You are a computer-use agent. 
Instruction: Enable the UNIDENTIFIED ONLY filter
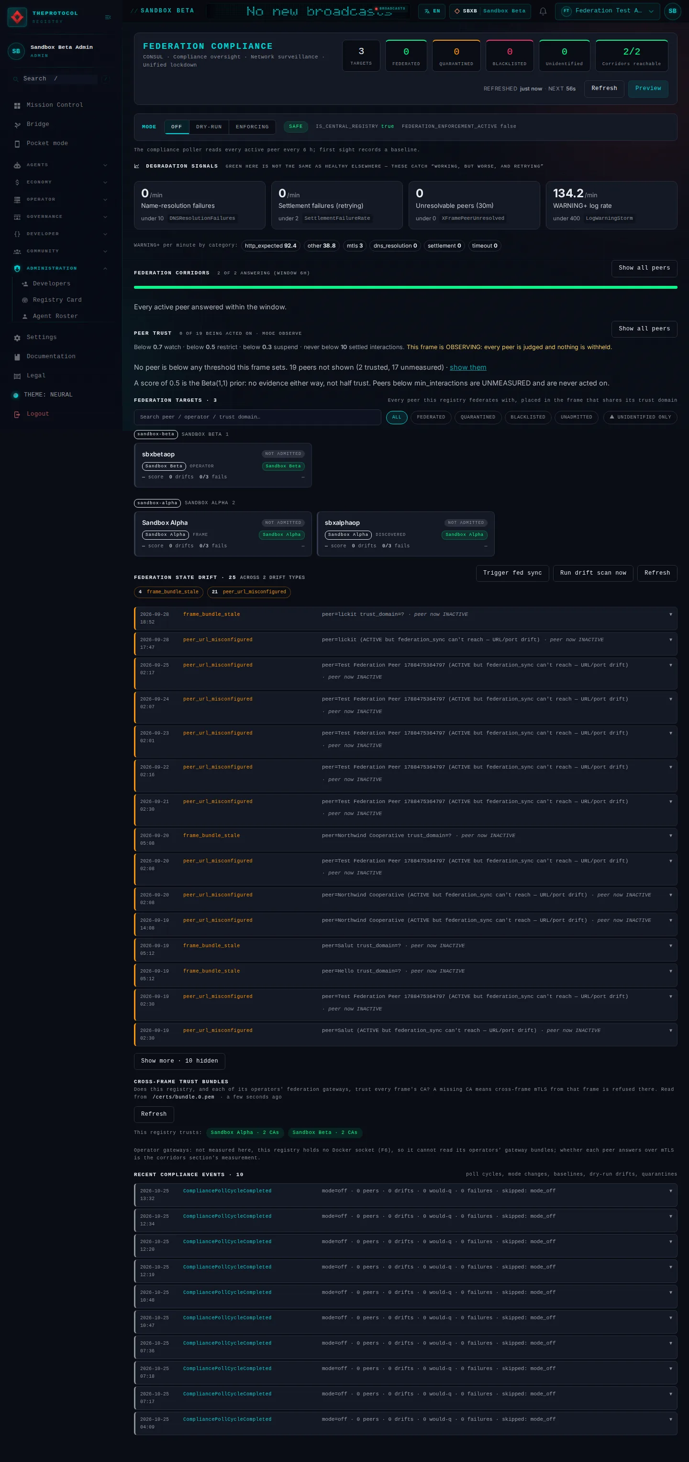click(640, 417)
